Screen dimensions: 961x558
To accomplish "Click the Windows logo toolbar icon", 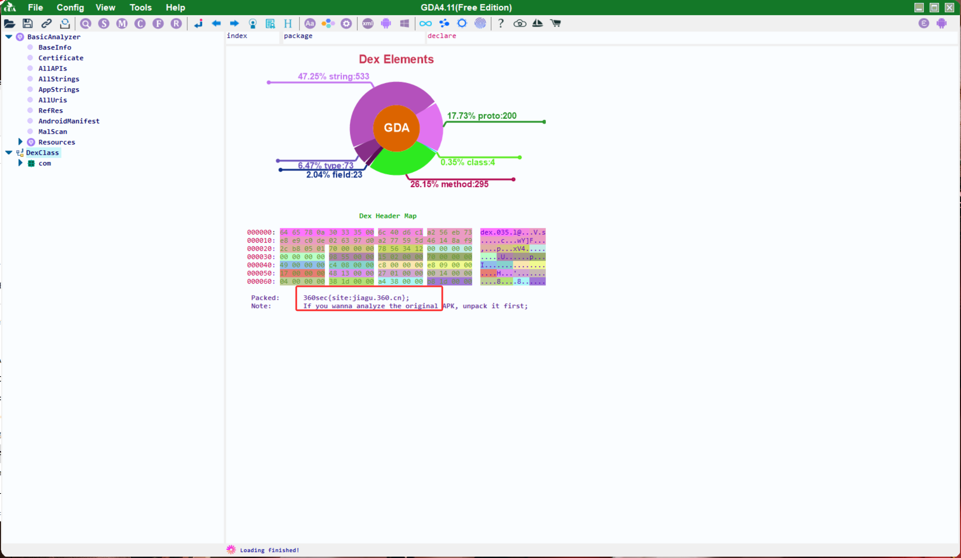I will pos(404,24).
